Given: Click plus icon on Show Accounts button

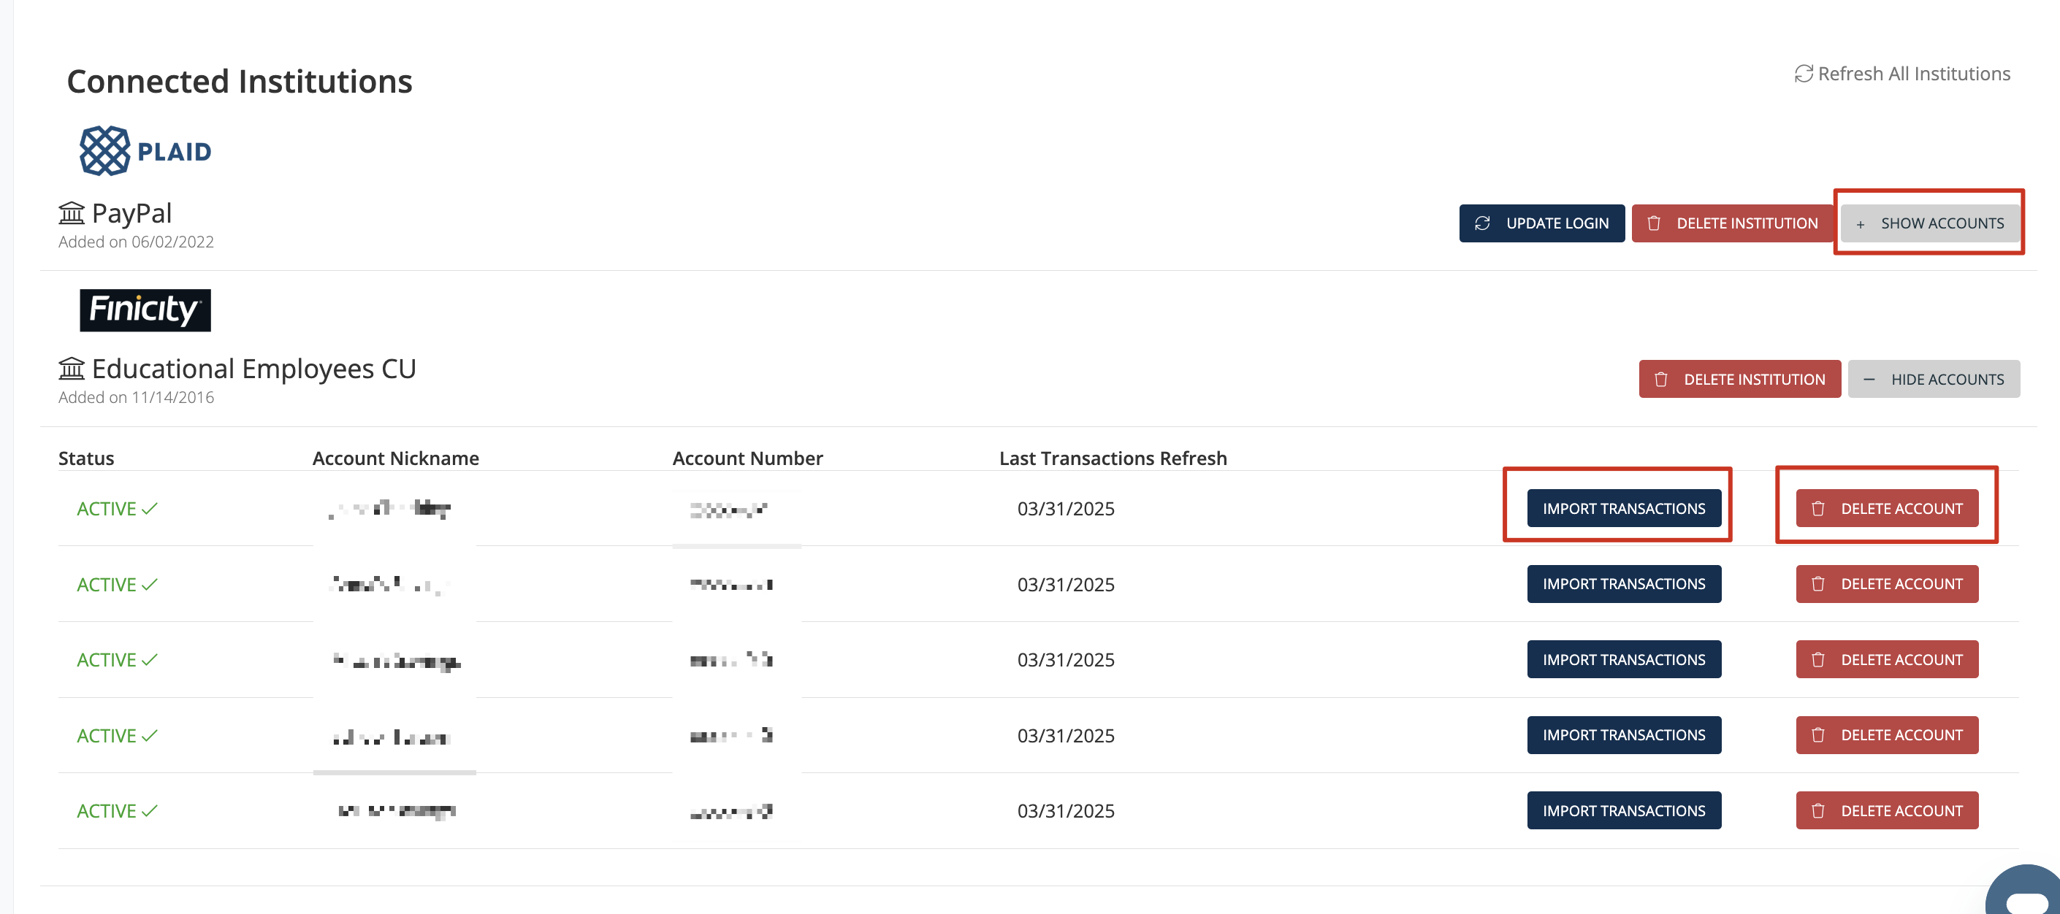Looking at the screenshot, I should [x=1860, y=225].
